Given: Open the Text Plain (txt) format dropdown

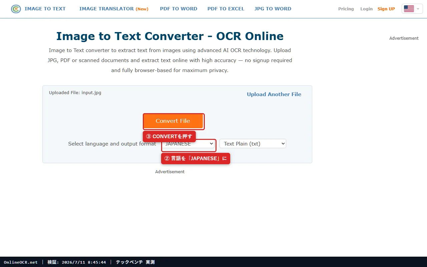Looking at the screenshot, I should [x=253, y=144].
